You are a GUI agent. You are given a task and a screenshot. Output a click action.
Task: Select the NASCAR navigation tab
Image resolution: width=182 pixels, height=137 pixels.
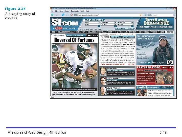pyautogui.click(x=124, y=32)
